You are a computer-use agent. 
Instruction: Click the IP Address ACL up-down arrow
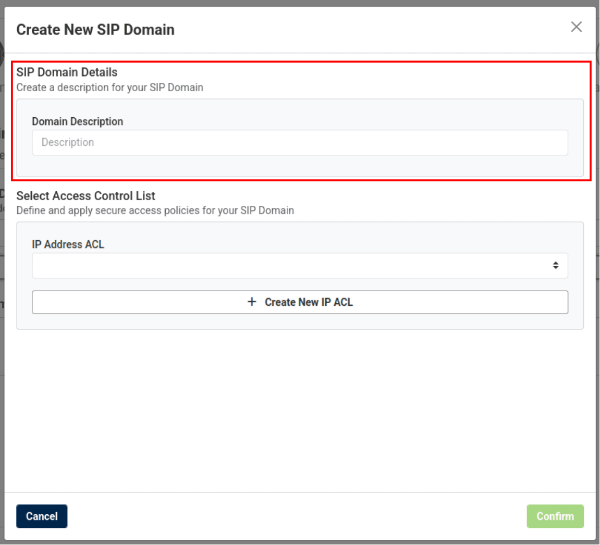(556, 266)
